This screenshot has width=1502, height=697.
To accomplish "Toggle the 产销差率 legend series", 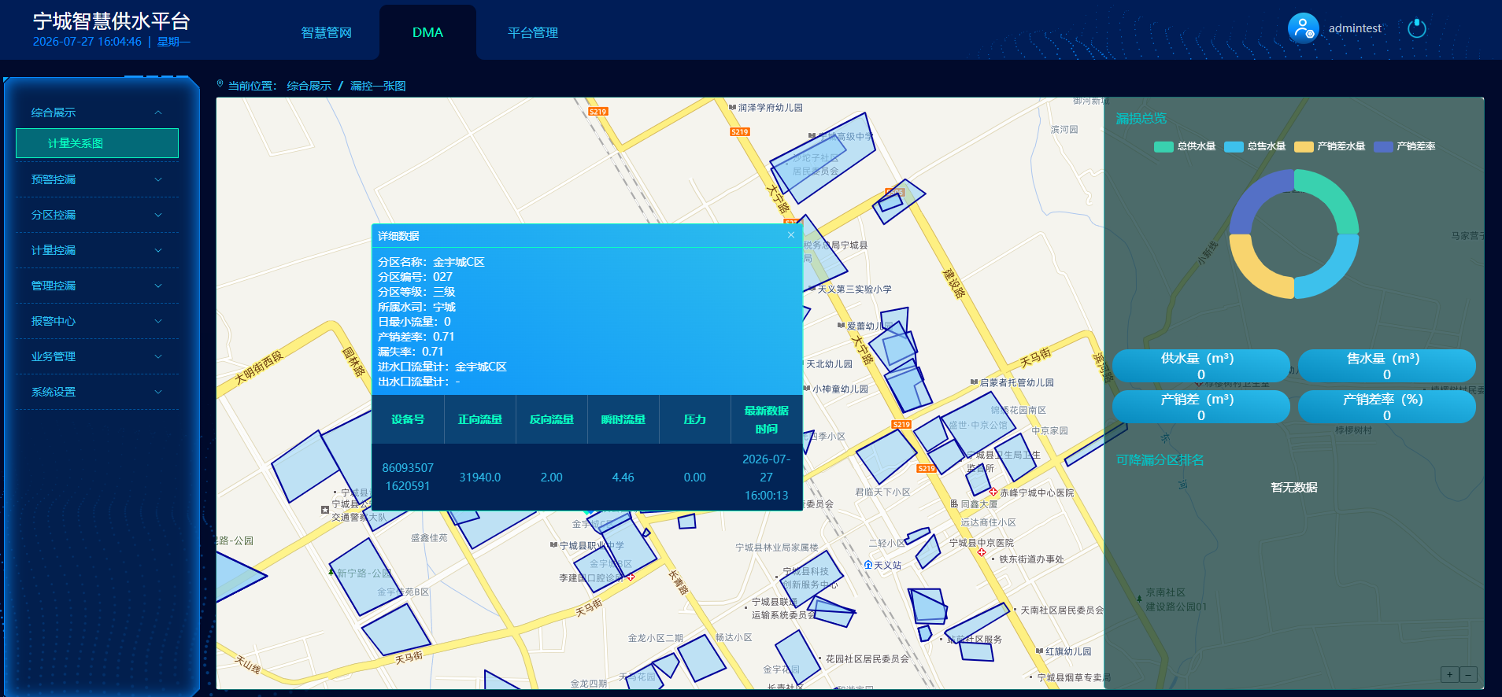I will (x=1404, y=146).
